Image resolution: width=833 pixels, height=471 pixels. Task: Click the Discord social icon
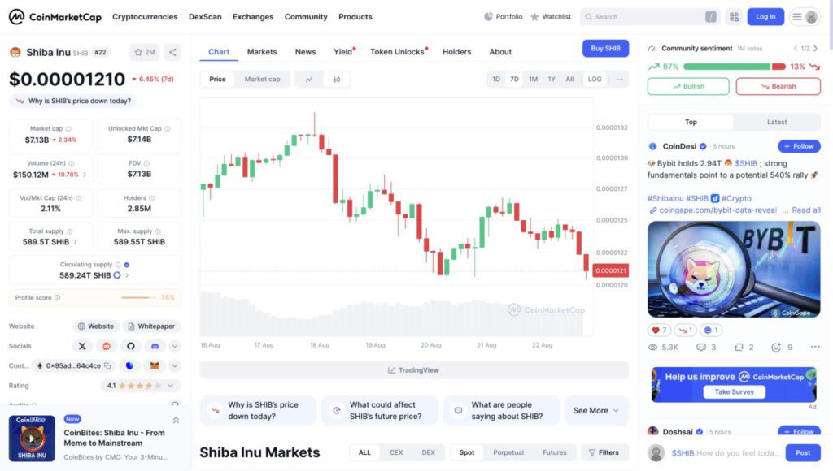pos(154,346)
